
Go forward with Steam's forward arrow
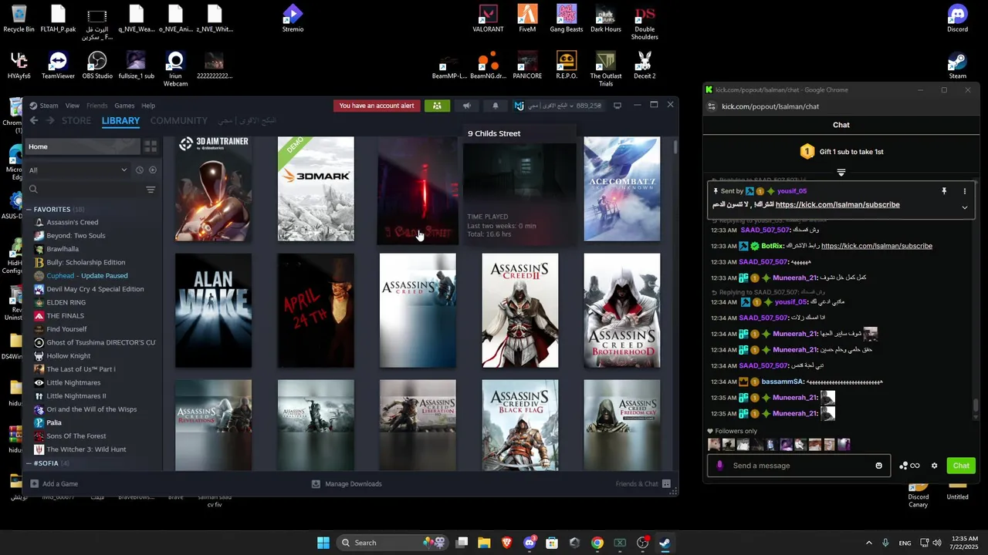coord(50,120)
